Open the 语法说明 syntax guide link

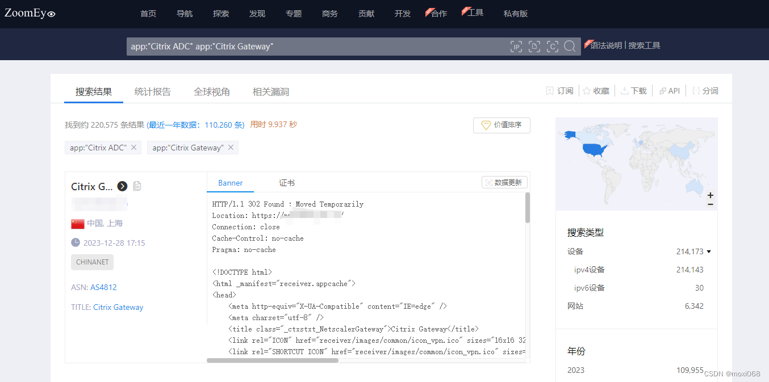[x=607, y=45]
